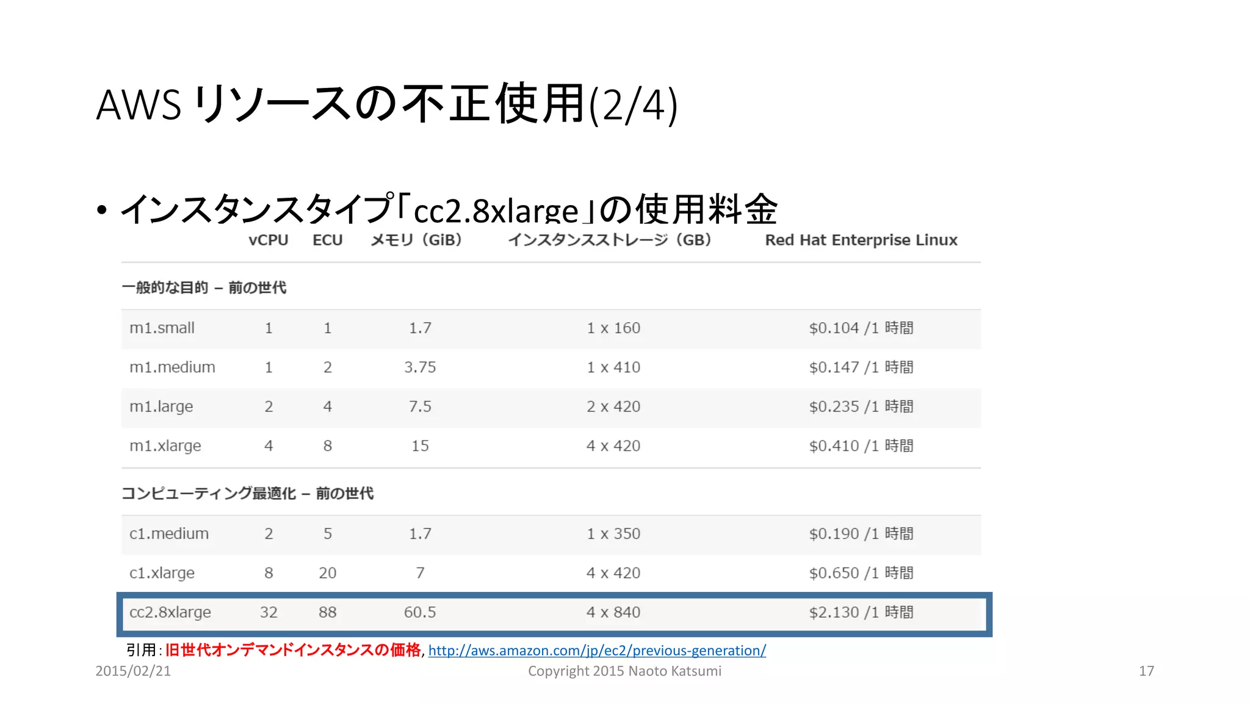Click the 20 ECU value for c1.xlarge
Viewport: 1250px width, 703px height.
[328, 573]
